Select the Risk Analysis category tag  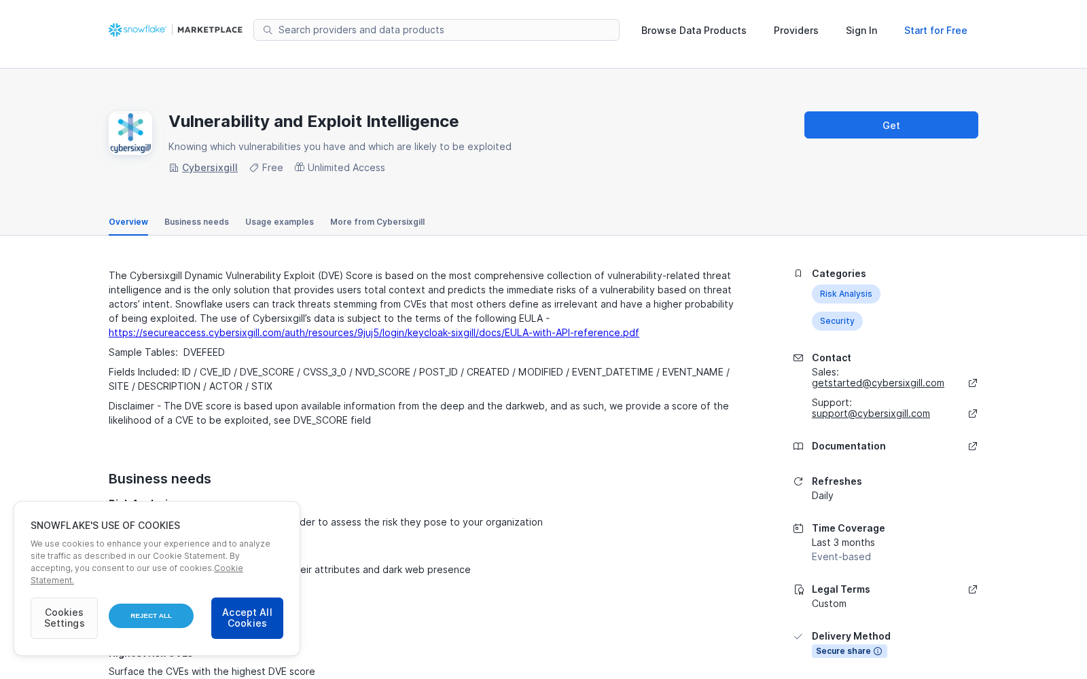pyautogui.click(x=846, y=294)
